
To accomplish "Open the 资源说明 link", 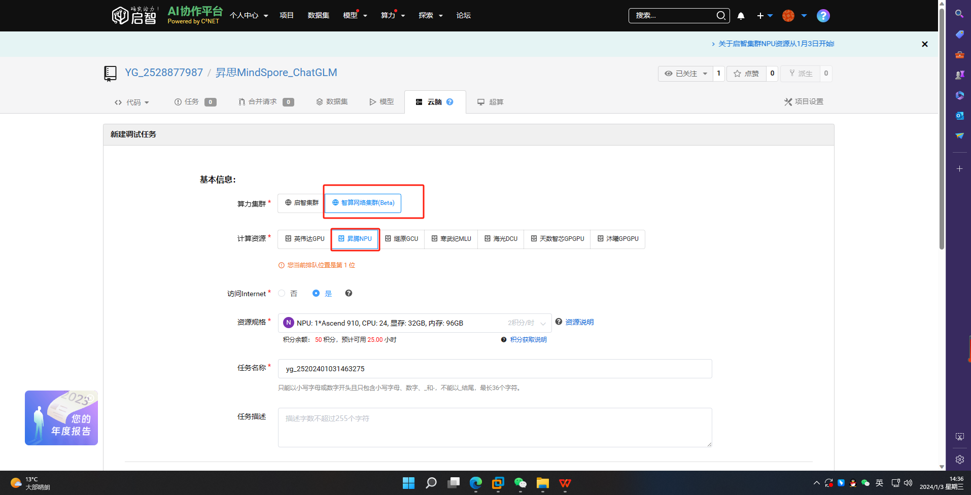I will click(579, 322).
